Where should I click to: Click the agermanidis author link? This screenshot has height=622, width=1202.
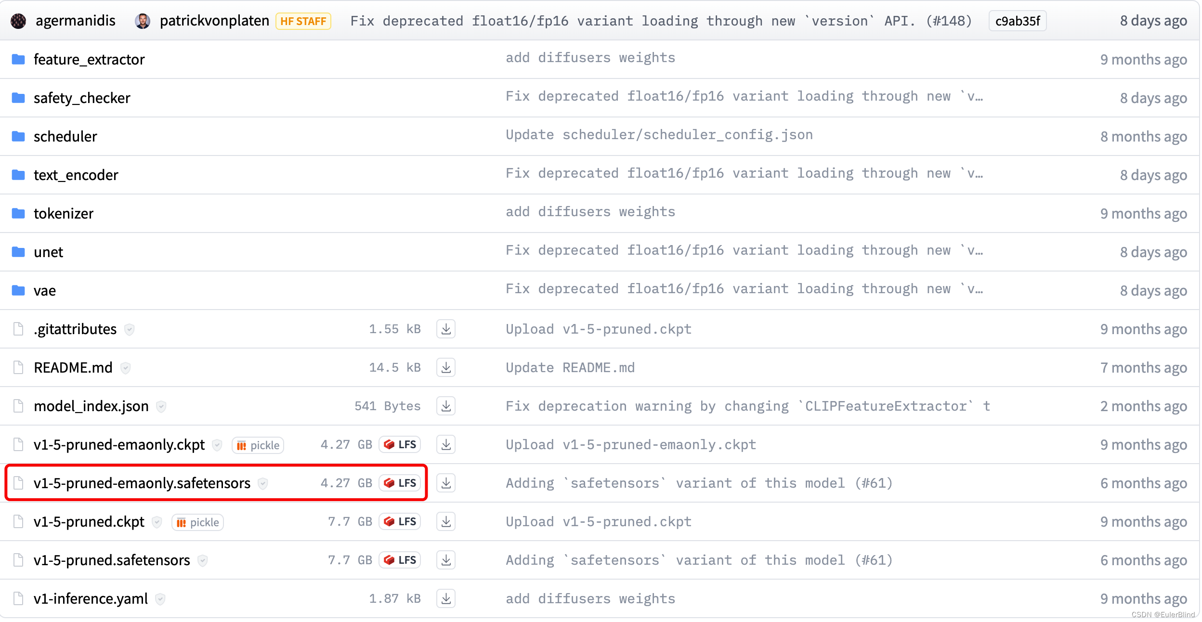75,21
